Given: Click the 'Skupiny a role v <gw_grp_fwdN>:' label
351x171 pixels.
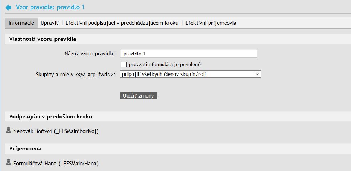Looking at the screenshot, I should click(76, 74).
